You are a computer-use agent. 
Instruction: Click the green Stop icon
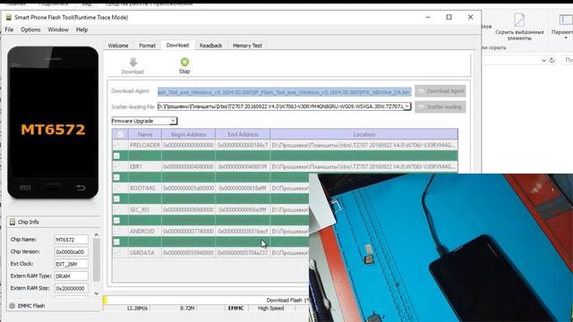(x=184, y=62)
